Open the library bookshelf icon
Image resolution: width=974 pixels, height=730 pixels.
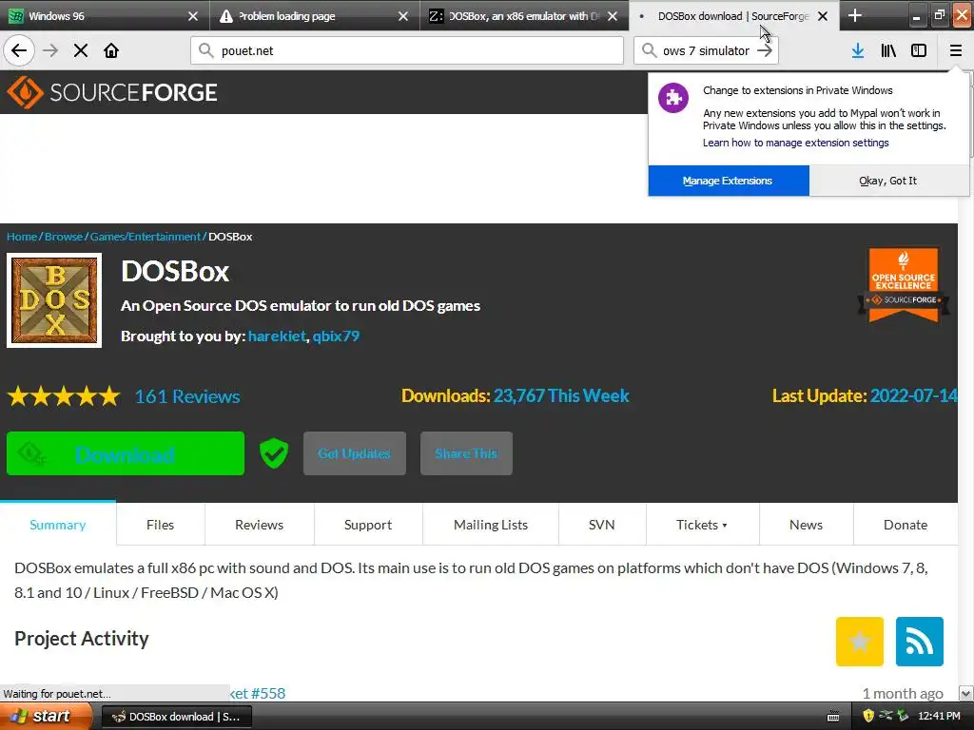(888, 50)
